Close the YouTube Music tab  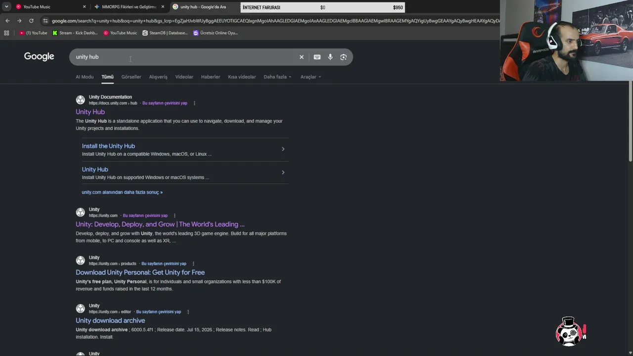tap(84, 7)
